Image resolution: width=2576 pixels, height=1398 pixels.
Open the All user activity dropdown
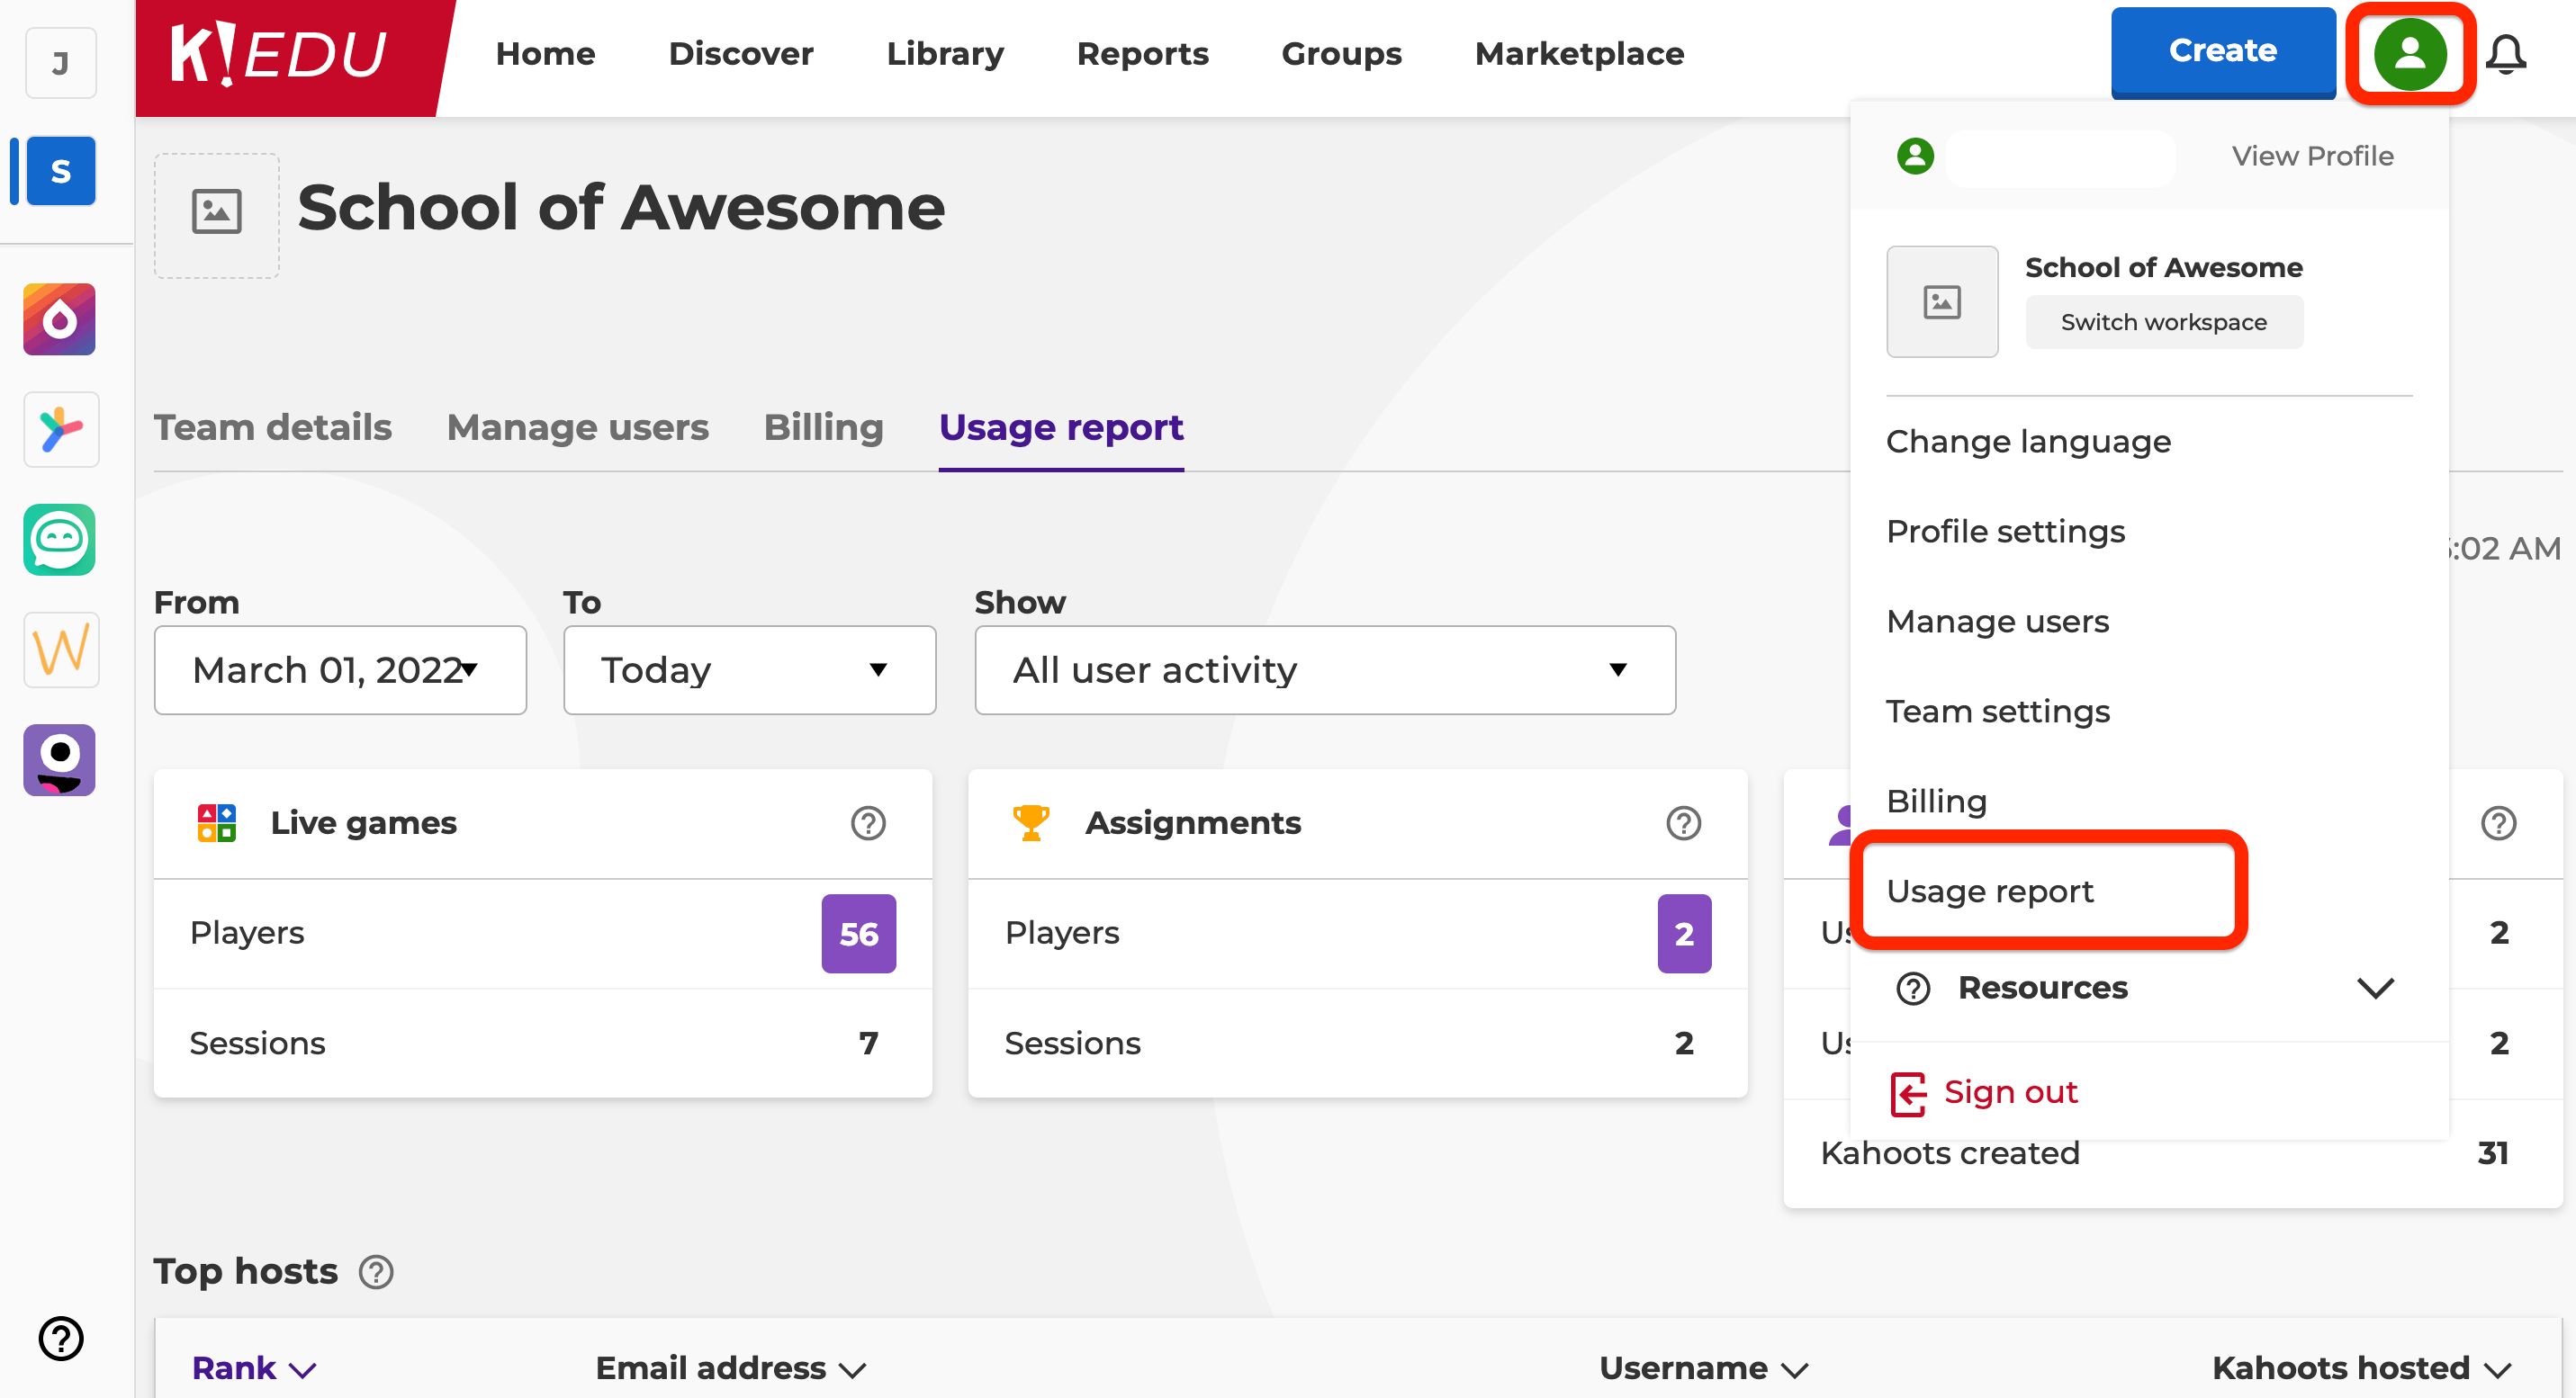1324,669
